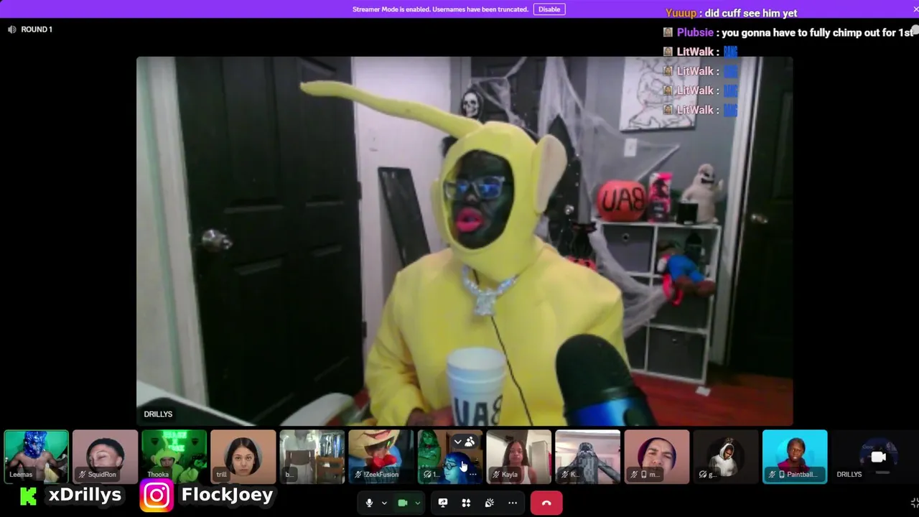Open camera options dropdown arrow
Image resolution: width=919 pixels, height=517 pixels.
click(x=417, y=503)
